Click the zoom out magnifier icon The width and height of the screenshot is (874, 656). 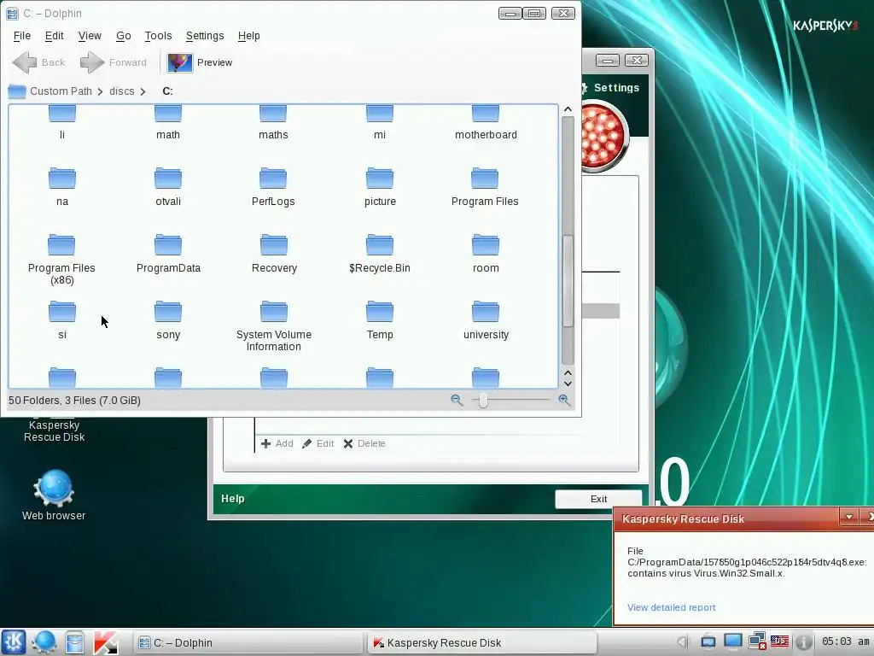(457, 400)
